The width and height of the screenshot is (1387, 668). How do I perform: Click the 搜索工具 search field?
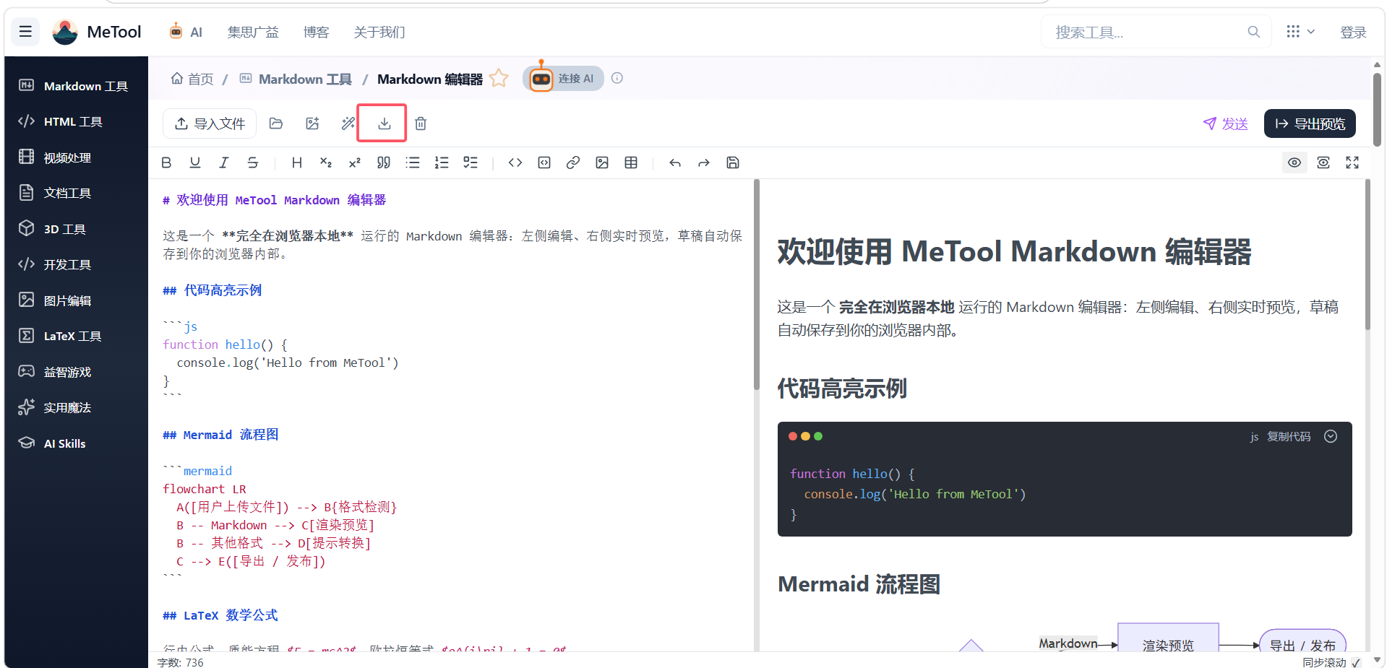coord(1156,32)
